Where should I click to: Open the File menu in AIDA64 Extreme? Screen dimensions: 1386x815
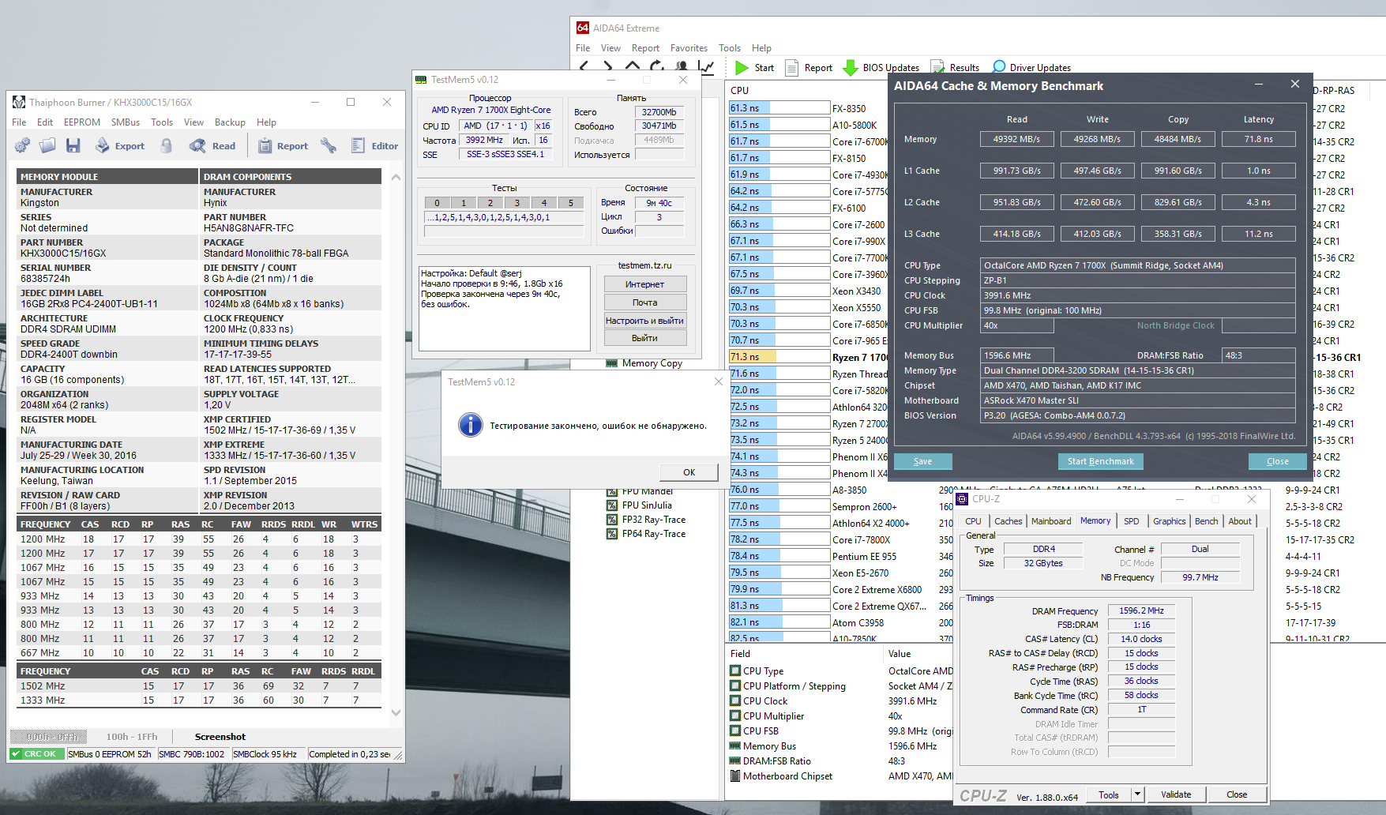[583, 48]
